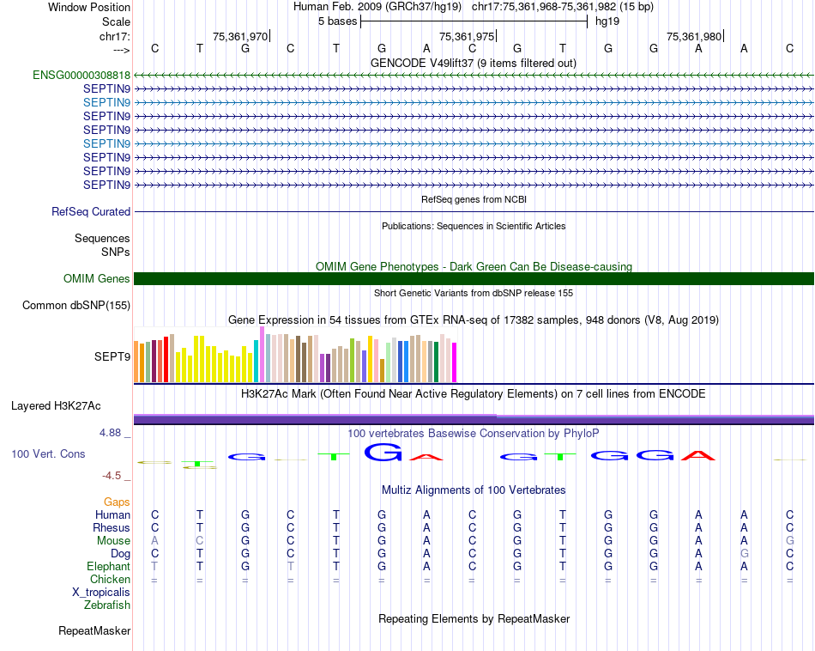Click the Scale label on the left
The width and height of the screenshot is (815, 651).
(116, 21)
